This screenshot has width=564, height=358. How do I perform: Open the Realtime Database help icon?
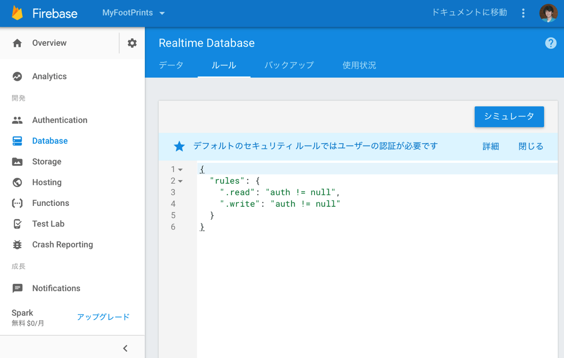click(550, 43)
